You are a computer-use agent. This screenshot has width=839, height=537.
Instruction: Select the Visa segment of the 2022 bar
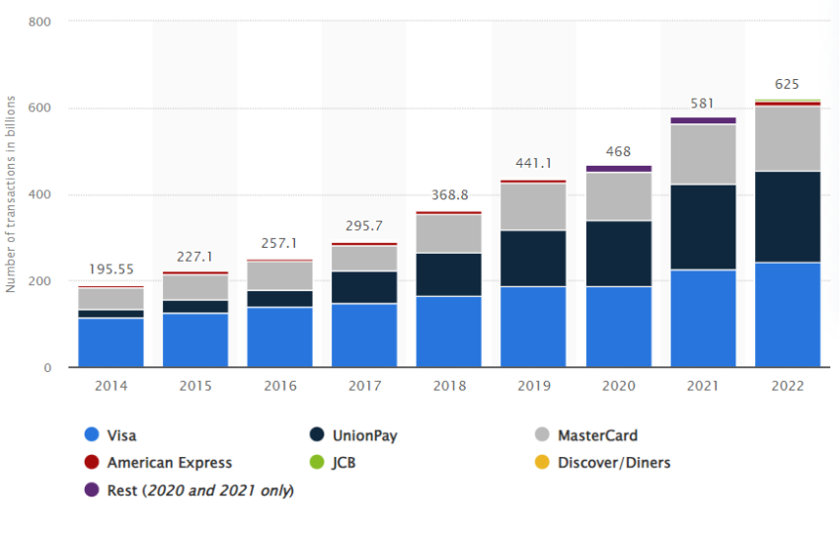788,315
